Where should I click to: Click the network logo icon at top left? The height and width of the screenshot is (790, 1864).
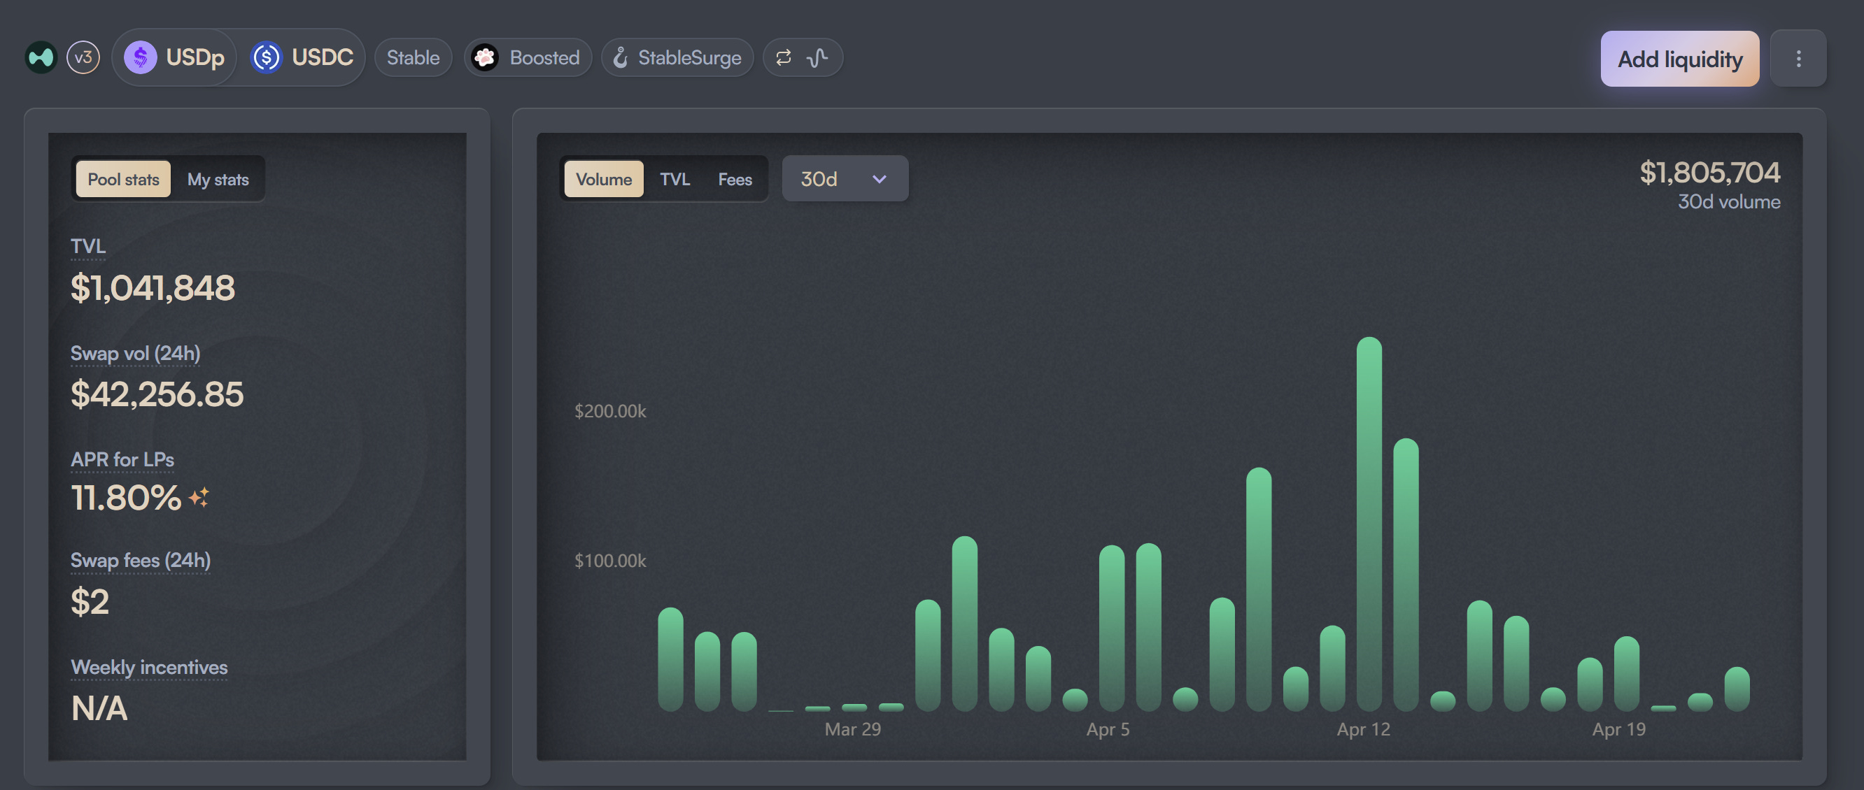(x=41, y=57)
